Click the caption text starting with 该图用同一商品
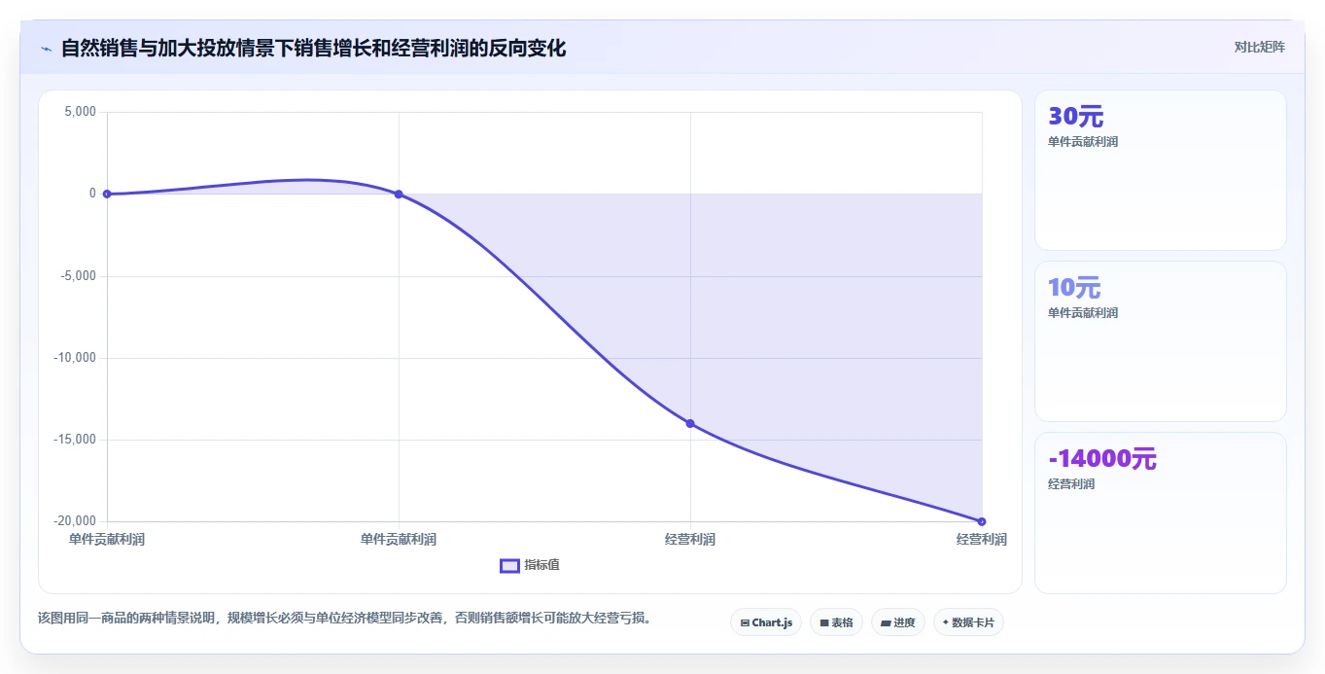Screen dimensions: 1325x674 [344, 618]
